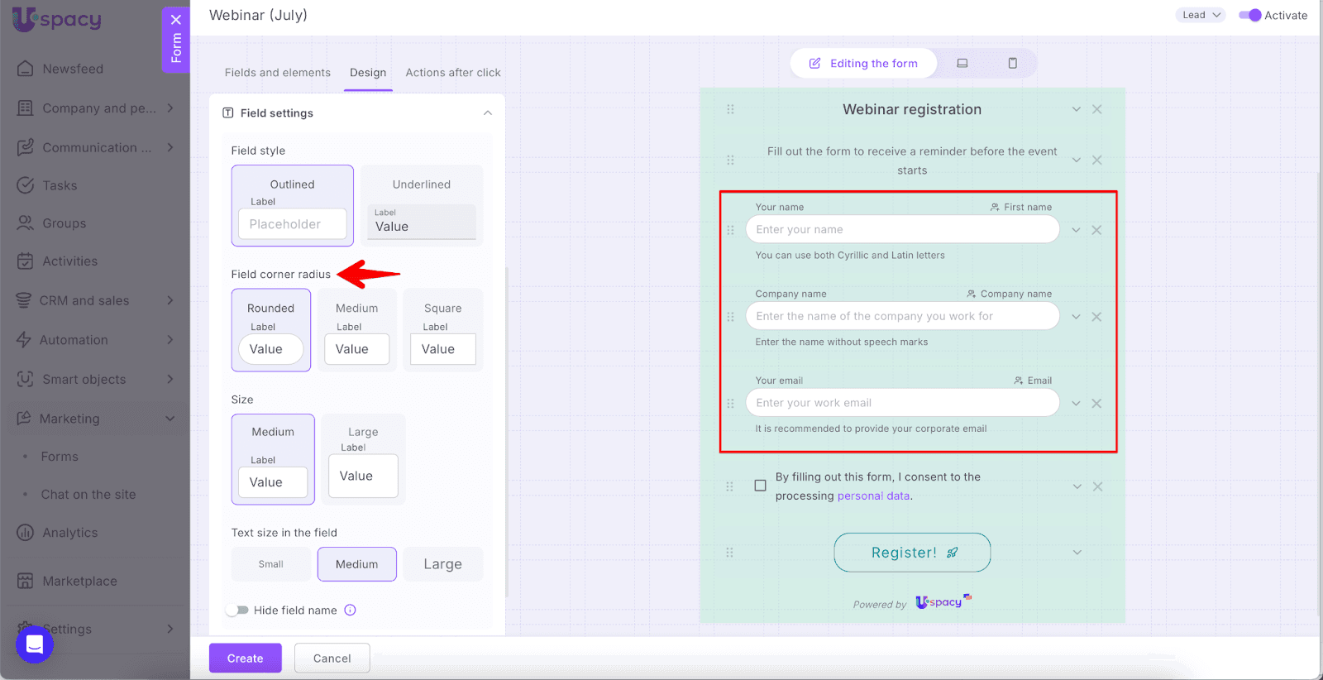
Task: Click the desktop preview icon
Action: (x=962, y=63)
